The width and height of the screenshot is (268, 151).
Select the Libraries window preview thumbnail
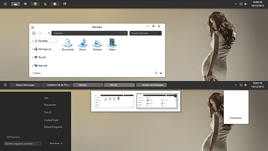pos(114,101)
